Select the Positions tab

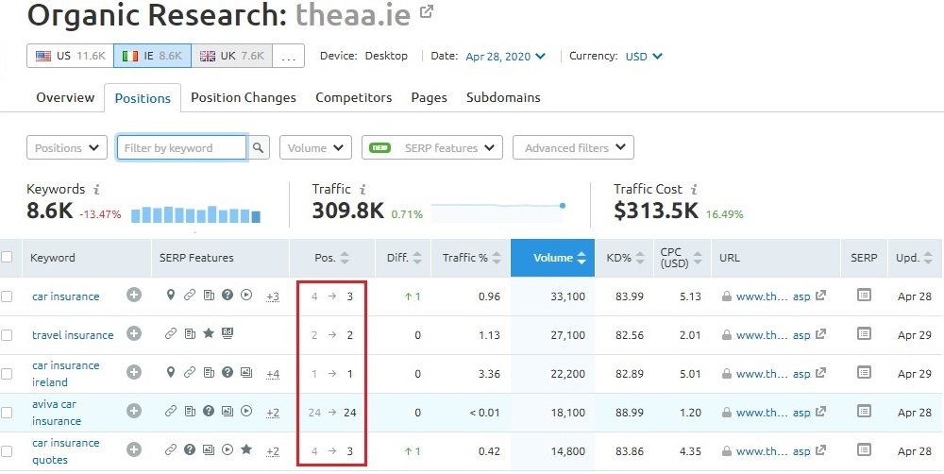[143, 98]
